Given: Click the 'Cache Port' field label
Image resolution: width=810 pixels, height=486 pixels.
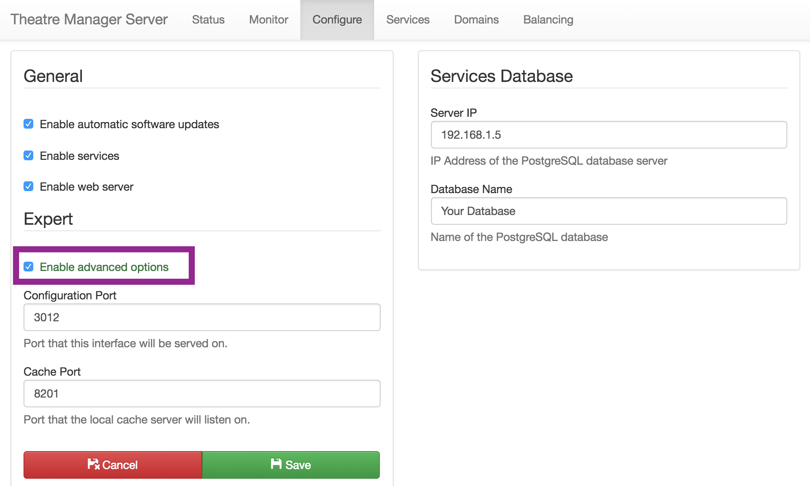Looking at the screenshot, I should pyautogui.click(x=52, y=372).
